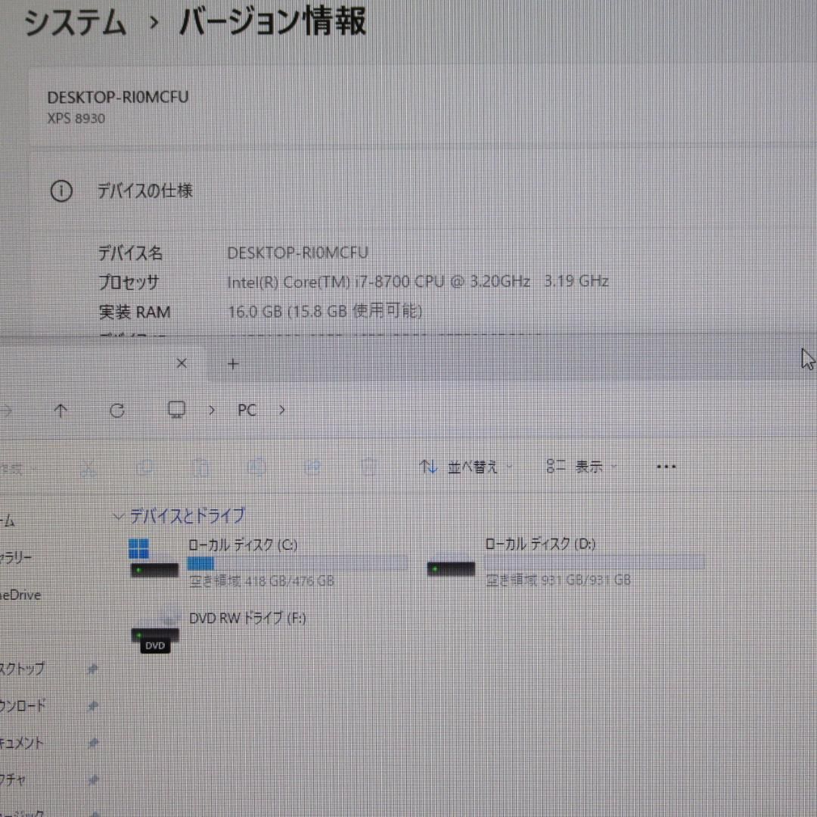The image size is (817, 817).
Task: Click the monitor icon in address bar
Action: click(176, 410)
